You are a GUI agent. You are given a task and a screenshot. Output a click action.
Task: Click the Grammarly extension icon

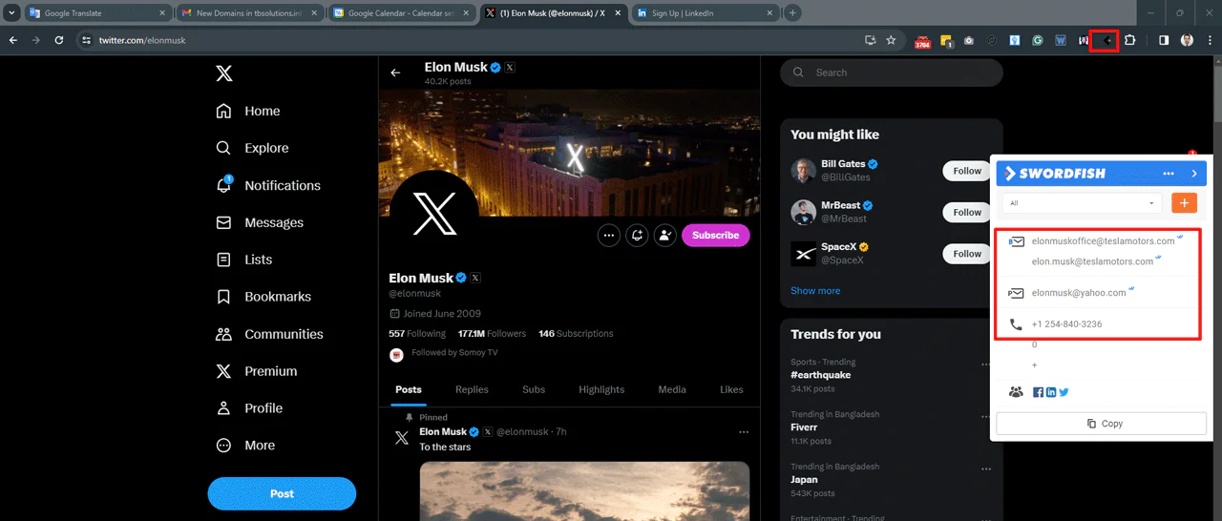click(x=1038, y=40)
